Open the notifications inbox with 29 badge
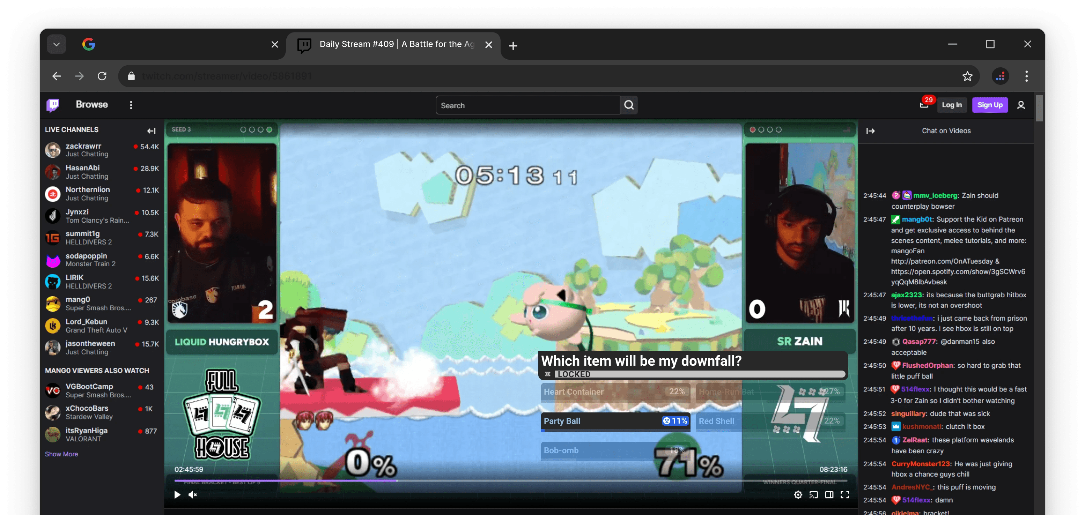Viewport: 1085px width, 515px height. [924, 105]
